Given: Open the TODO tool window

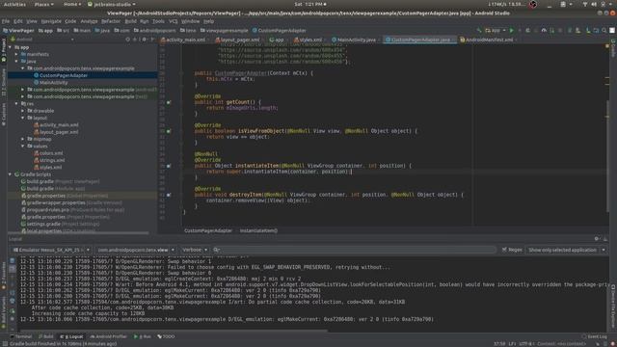Looking at the screenshot, I should 166,336.
